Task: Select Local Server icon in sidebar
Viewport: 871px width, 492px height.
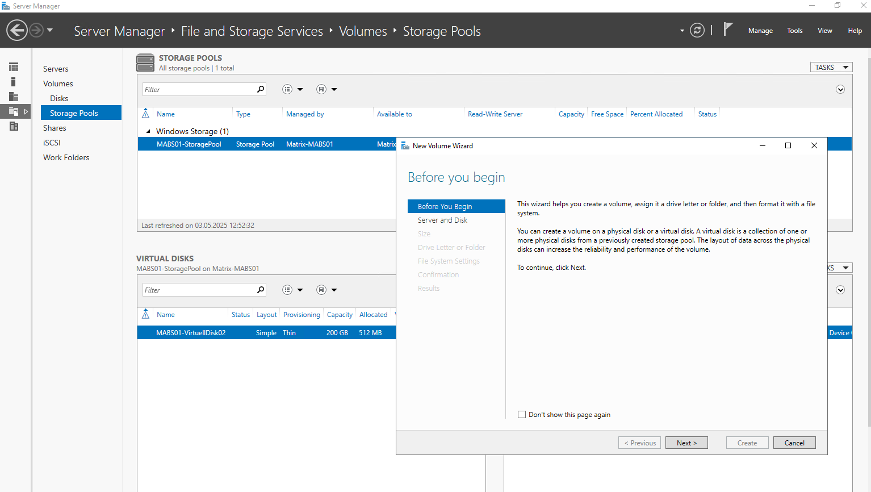Action: point(14,82)
